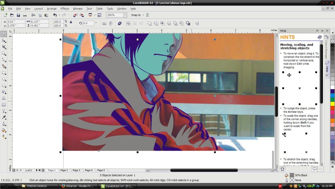
Task: Select the Interactive Fill tool
Action: point(4,136)
